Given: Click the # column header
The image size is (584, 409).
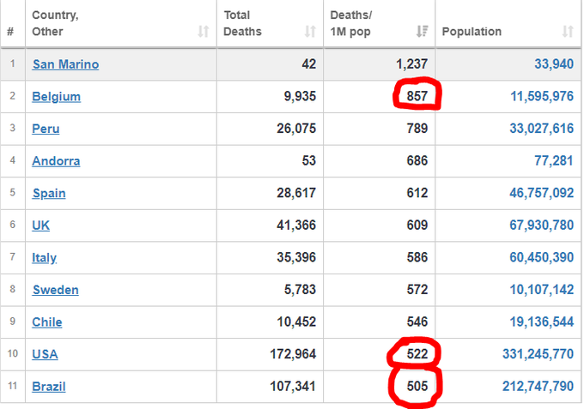Looking at the screenshot, I should tap(11, 31).
